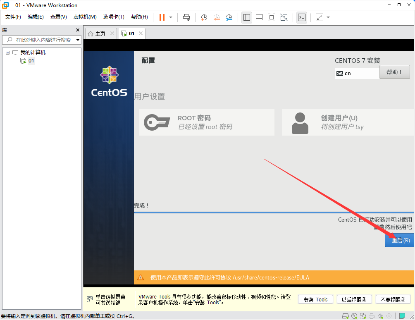Revert to the previous snapshot icon
Viewport: 415px width, 320px height.
(217, 17)
